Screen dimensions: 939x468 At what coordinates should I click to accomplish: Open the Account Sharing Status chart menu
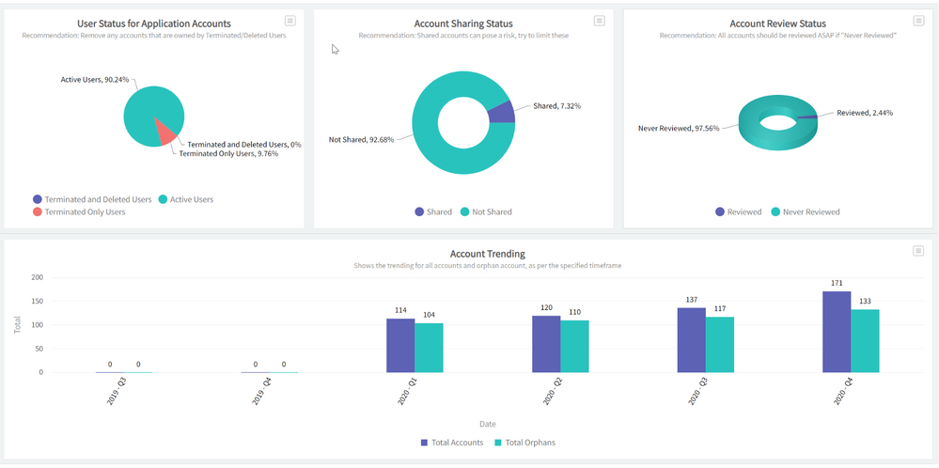click(600, 21)
